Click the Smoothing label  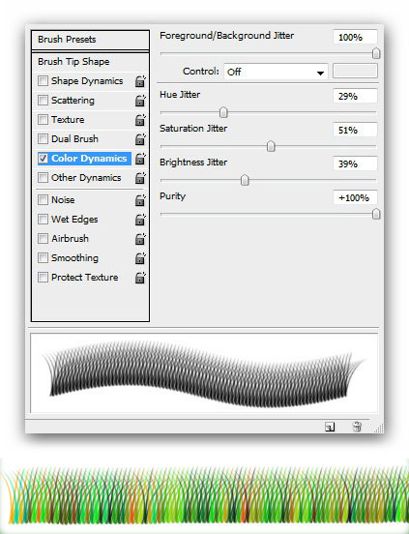click(74, 257)
